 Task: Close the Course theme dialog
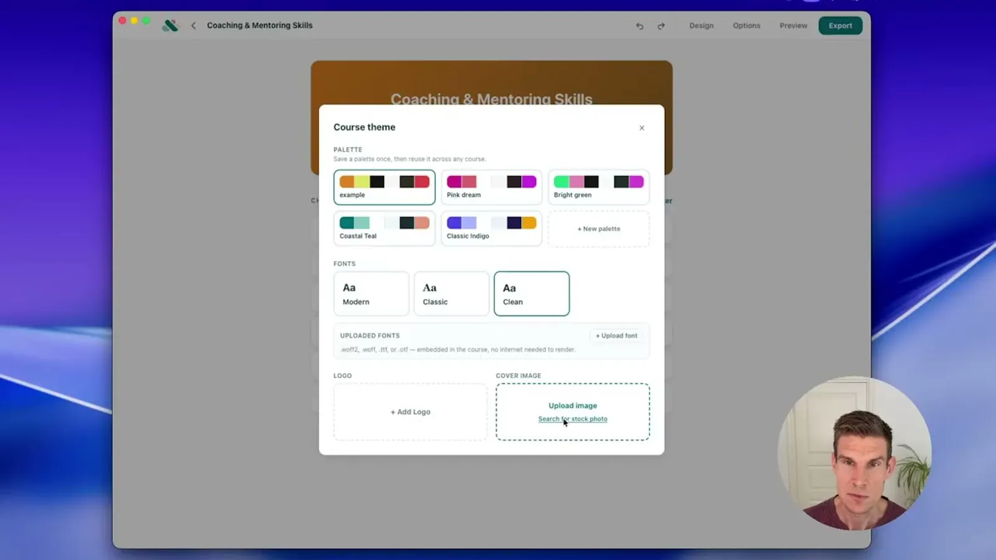[x=642, y=128]
